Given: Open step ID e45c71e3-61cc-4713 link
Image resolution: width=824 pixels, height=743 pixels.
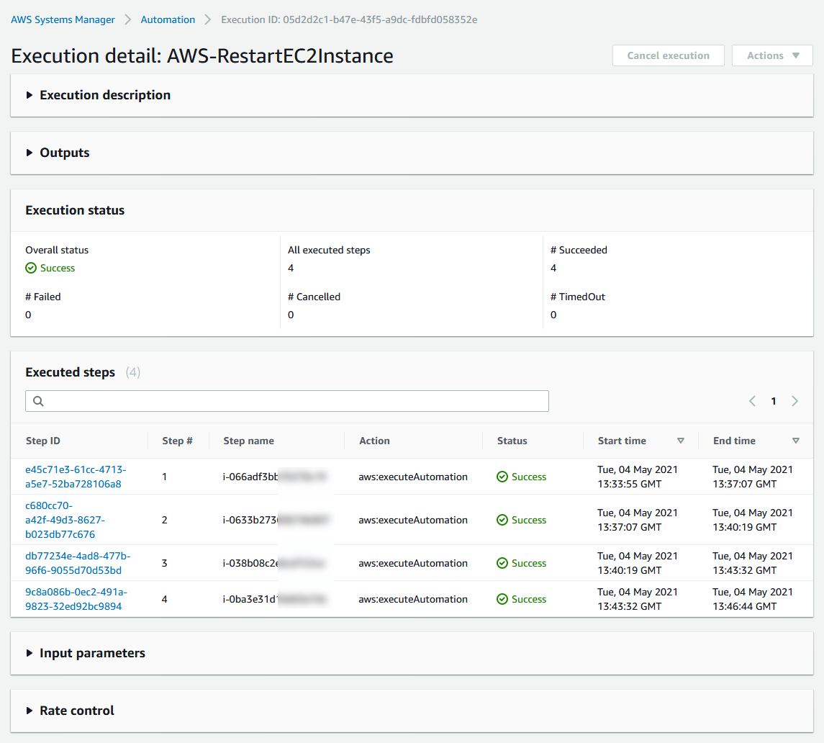Looking at the screenshot, I should point(76,477).
